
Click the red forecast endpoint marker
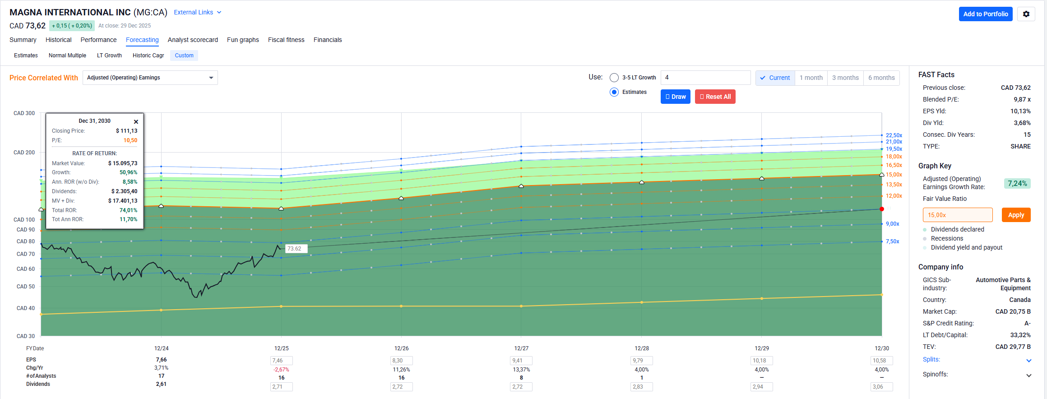tap(881, 209)
